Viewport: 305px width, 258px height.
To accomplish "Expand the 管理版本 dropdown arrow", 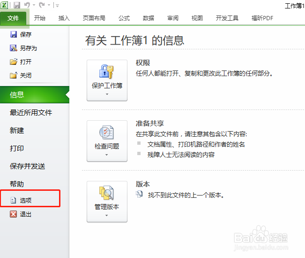I will pos(107,215).
